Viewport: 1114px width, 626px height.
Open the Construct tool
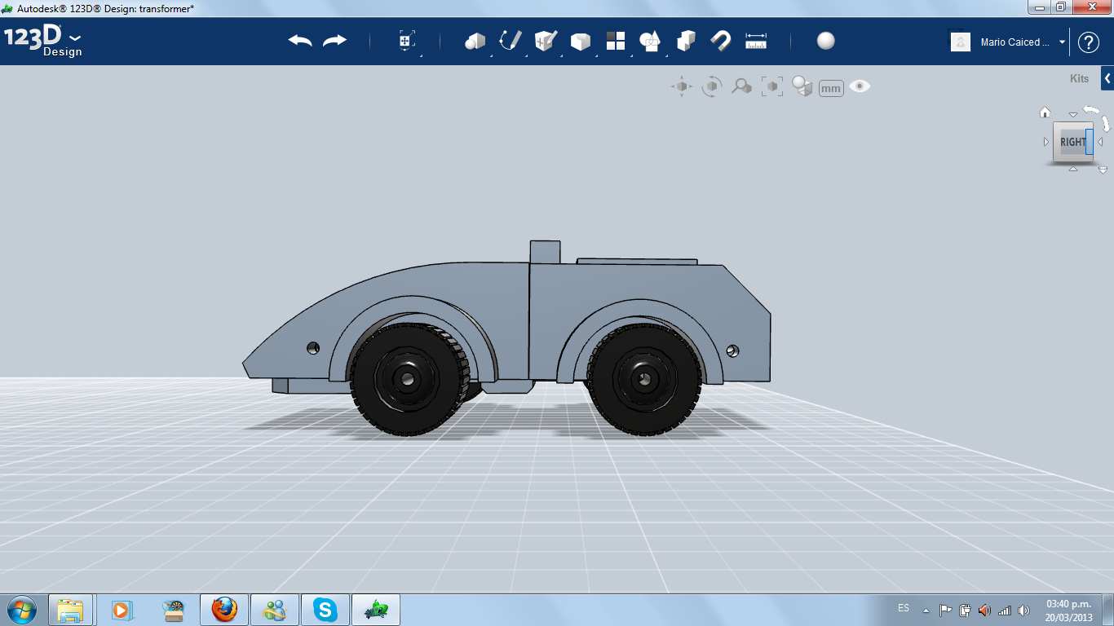click(x=546, y=41)
